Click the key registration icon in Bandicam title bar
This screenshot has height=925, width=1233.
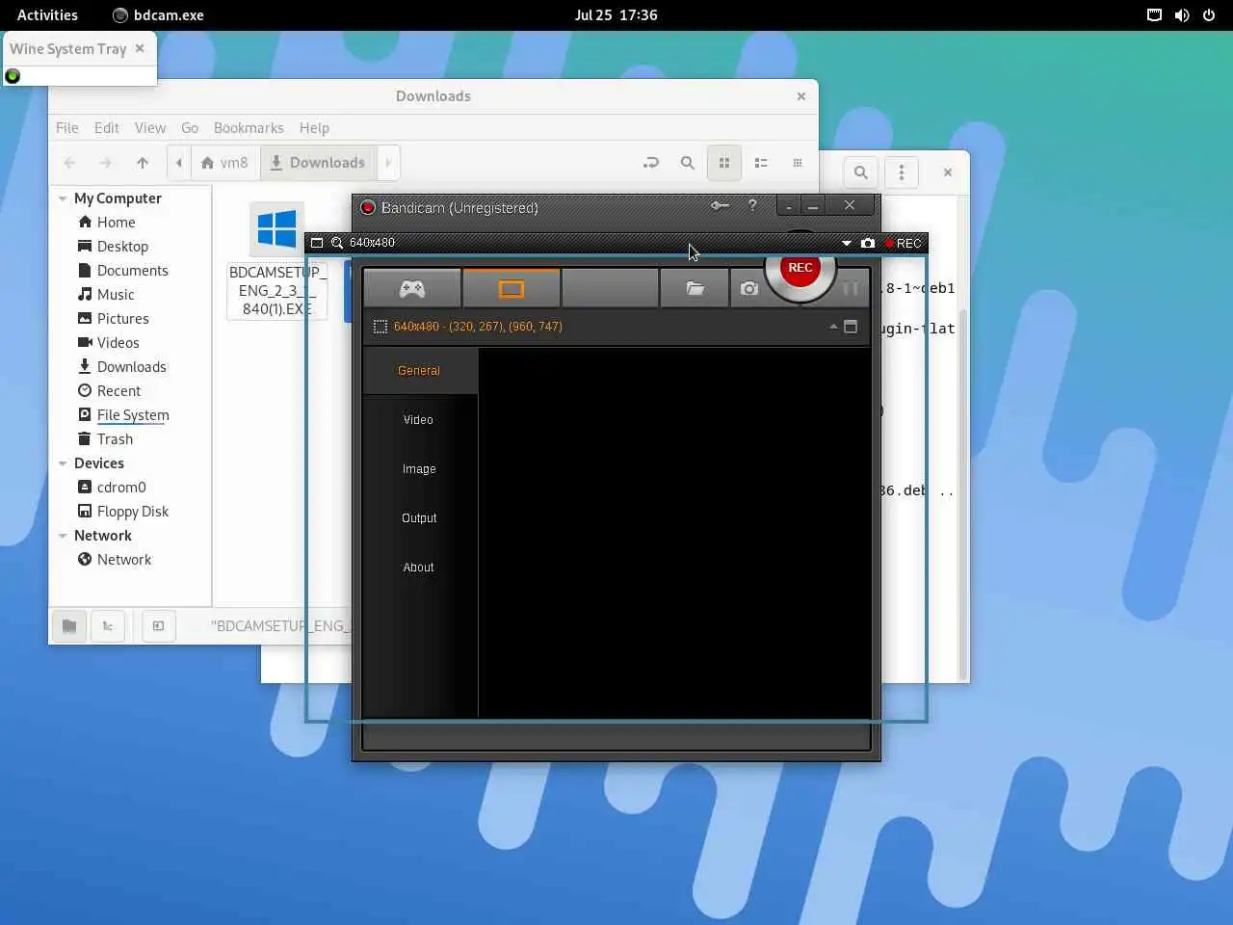tap(720, 205)
